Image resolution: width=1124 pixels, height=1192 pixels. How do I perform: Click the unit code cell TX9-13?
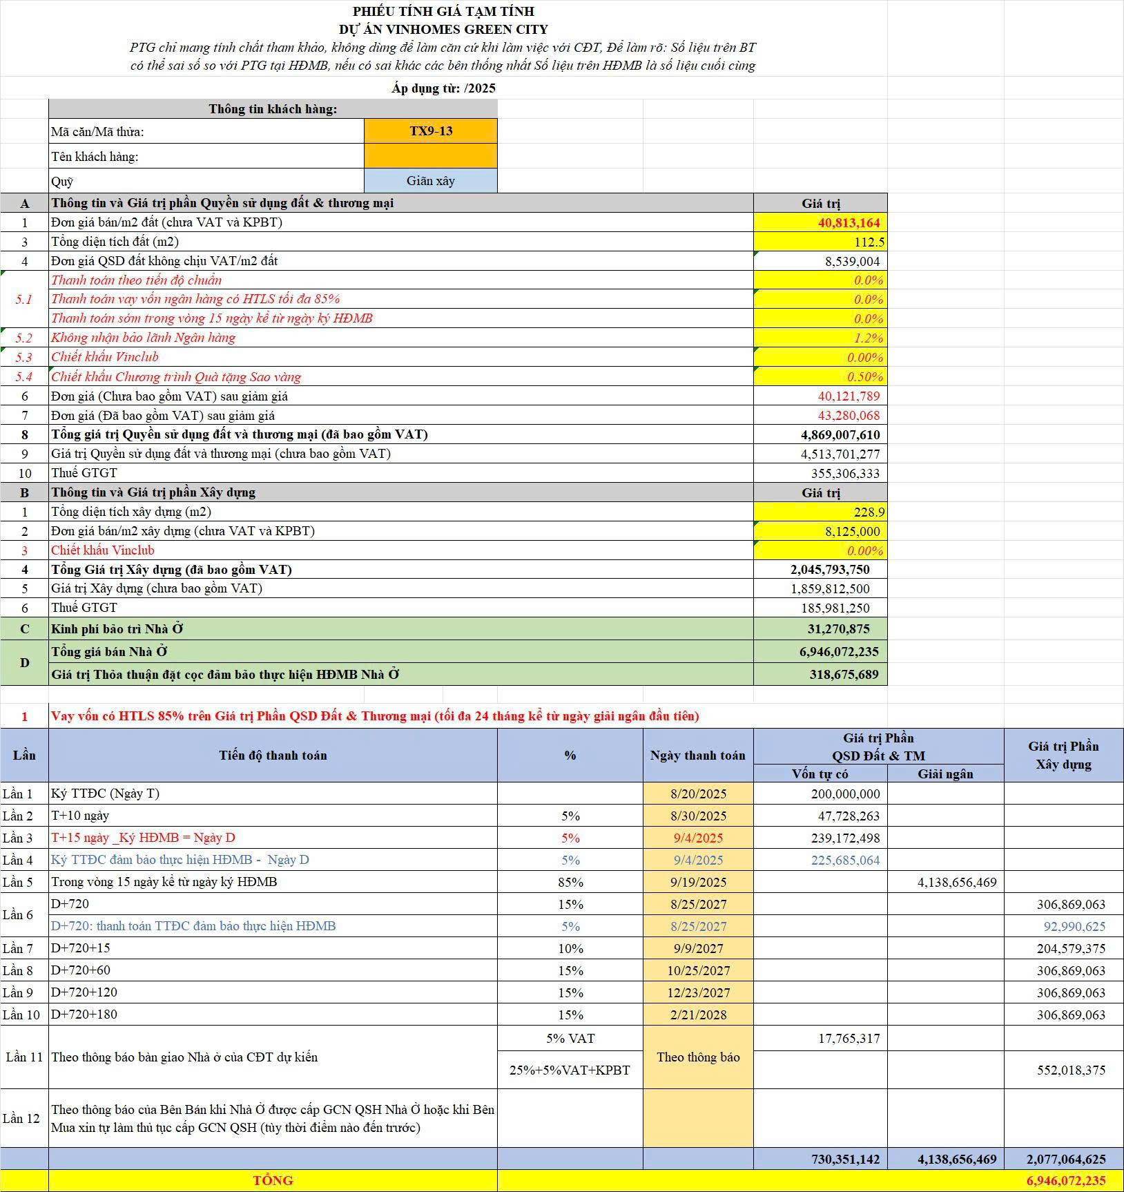tap(431, 131)
